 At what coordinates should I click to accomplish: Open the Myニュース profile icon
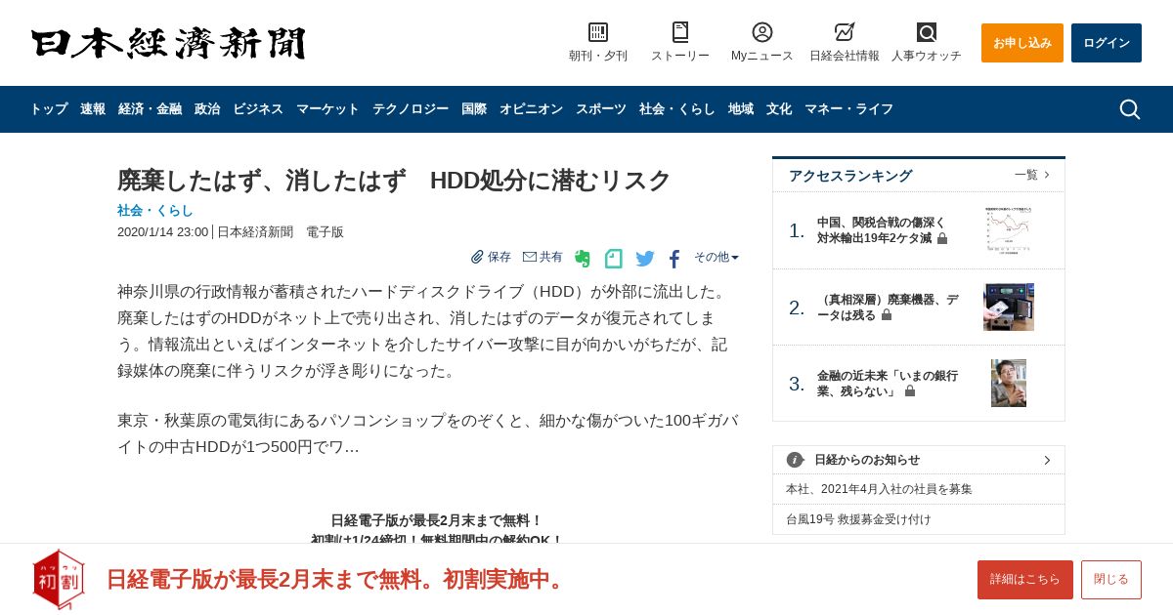[x=762, y=32]
